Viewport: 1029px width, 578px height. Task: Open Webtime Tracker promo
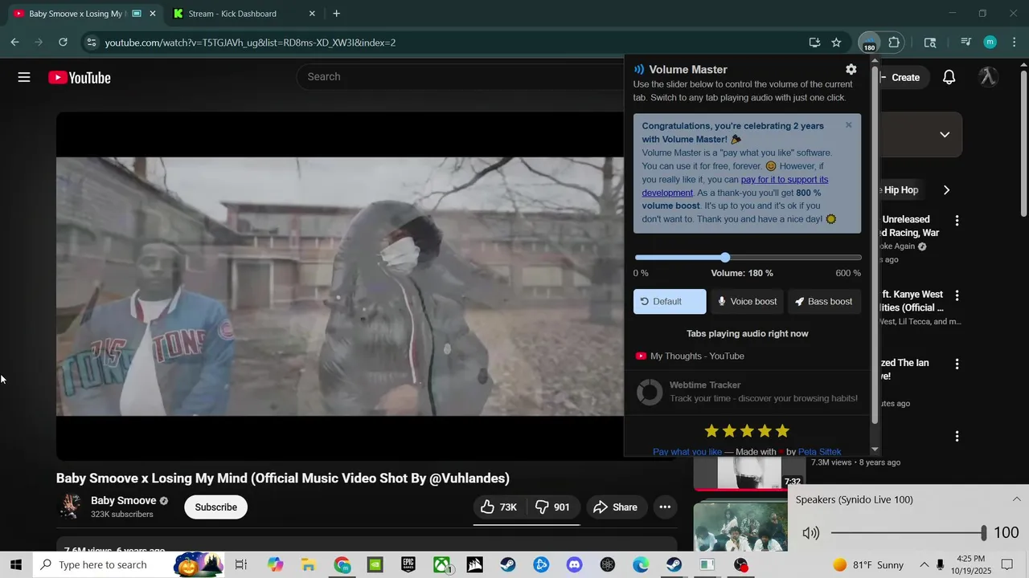[x=747, y=392]
